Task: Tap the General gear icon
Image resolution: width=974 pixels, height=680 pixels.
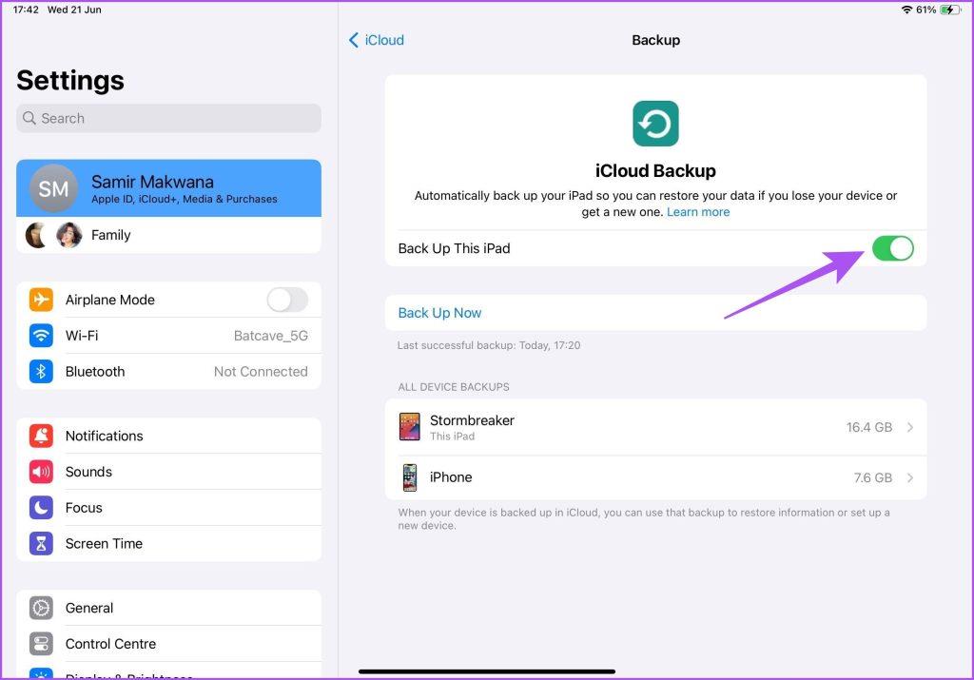Action: coord(41,608)
